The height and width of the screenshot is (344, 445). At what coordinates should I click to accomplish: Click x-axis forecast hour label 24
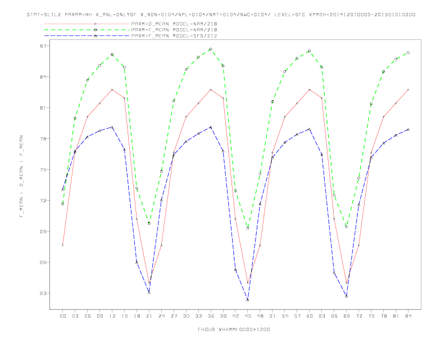pos(161,316)
